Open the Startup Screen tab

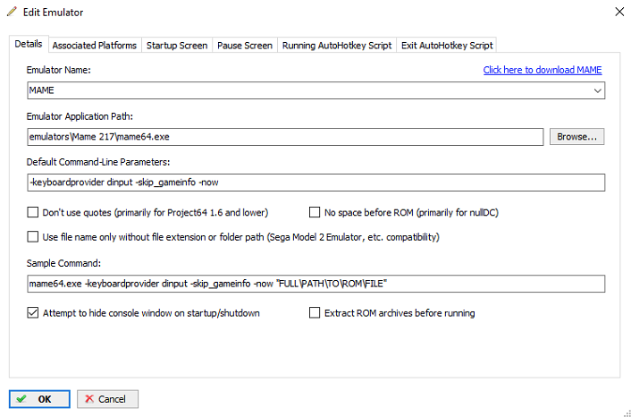pyautogui.click(x=177, y=46)
